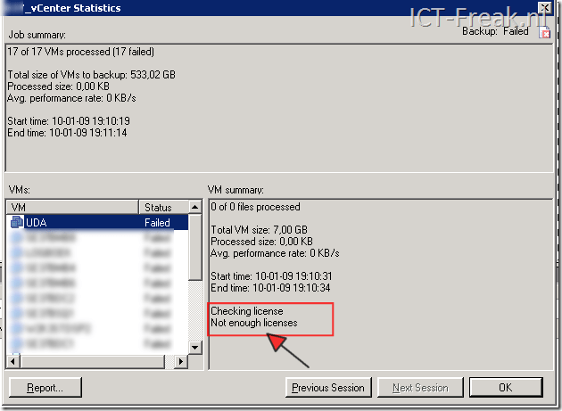
Task: Click the Failed status of UDA row
Action: coord(157,223)
